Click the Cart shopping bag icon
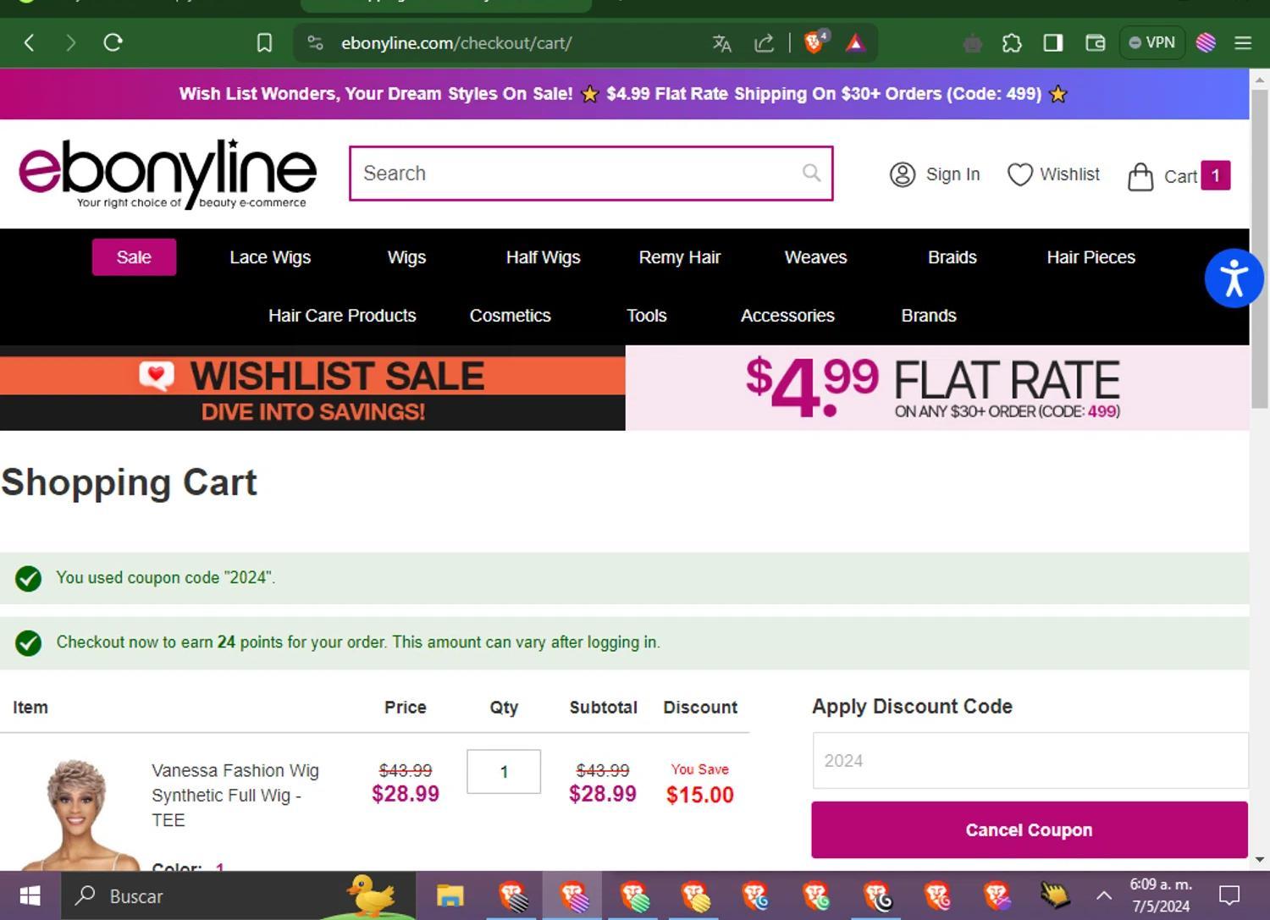The image size is (1270, 920). pos(1140,176)
